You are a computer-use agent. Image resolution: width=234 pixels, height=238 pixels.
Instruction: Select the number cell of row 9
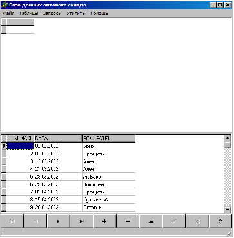coord(20,208)
